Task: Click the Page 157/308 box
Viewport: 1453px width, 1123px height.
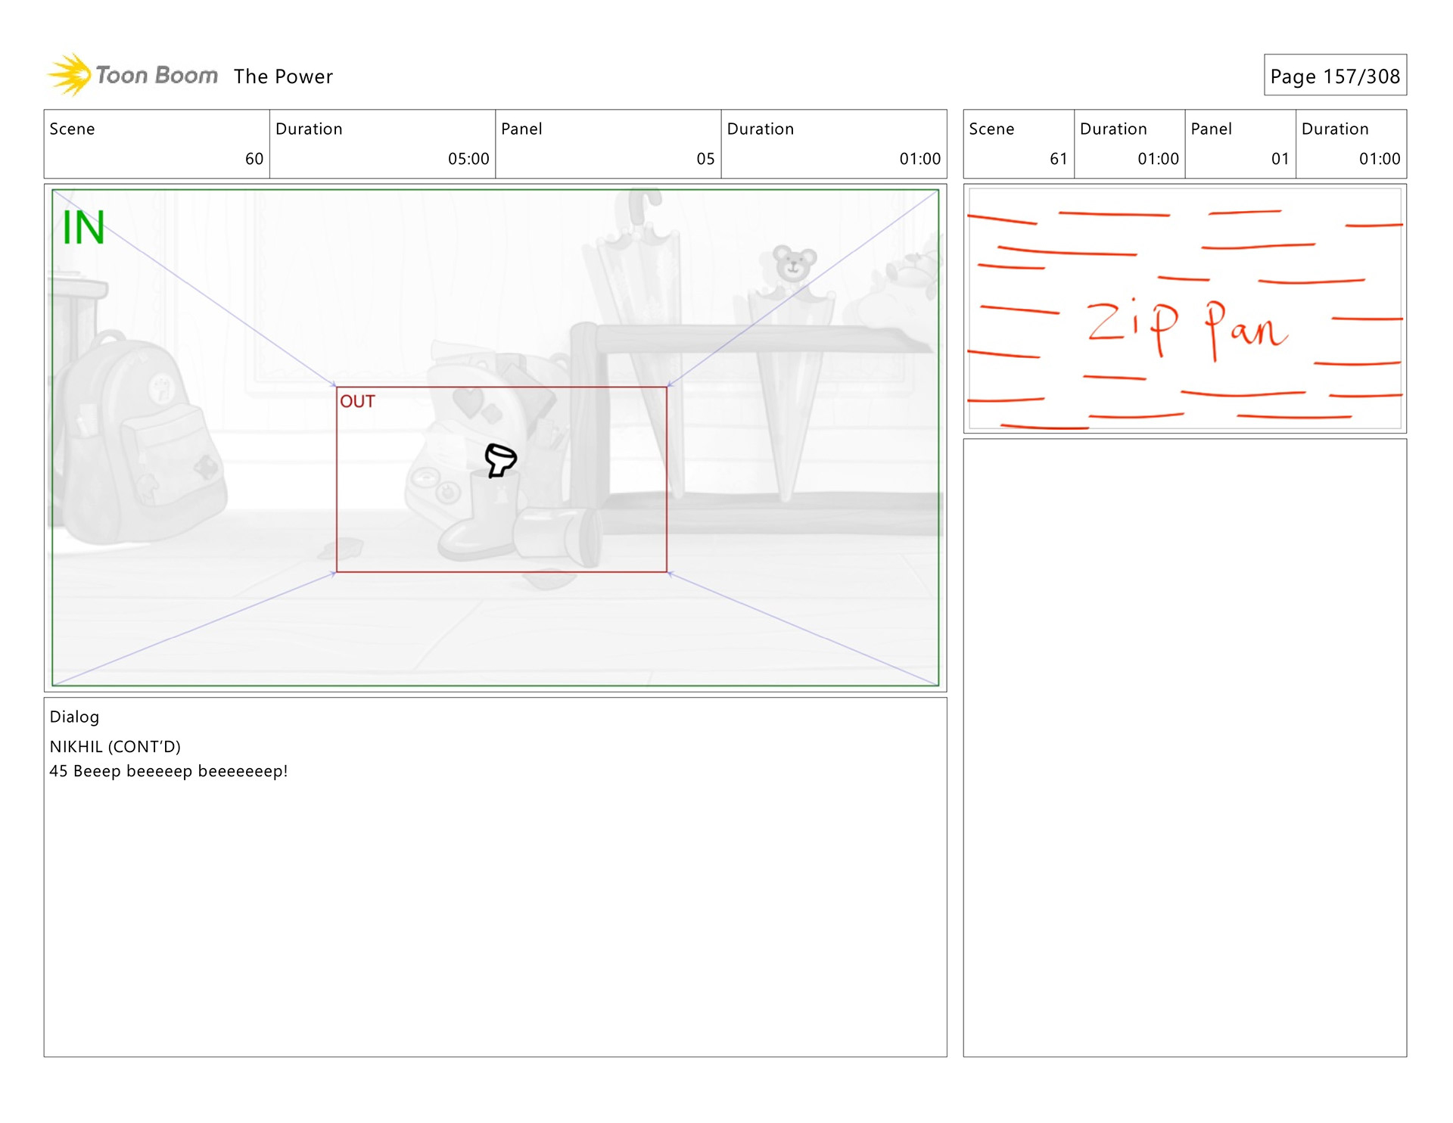Action: pos(1335,76)
